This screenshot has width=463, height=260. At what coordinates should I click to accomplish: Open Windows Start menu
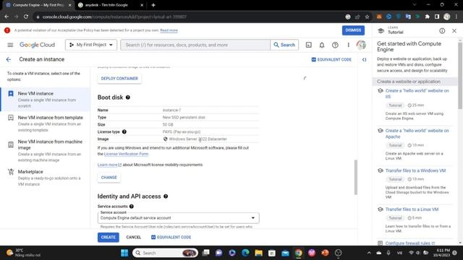pyautogui.click(x=124, y=253)
